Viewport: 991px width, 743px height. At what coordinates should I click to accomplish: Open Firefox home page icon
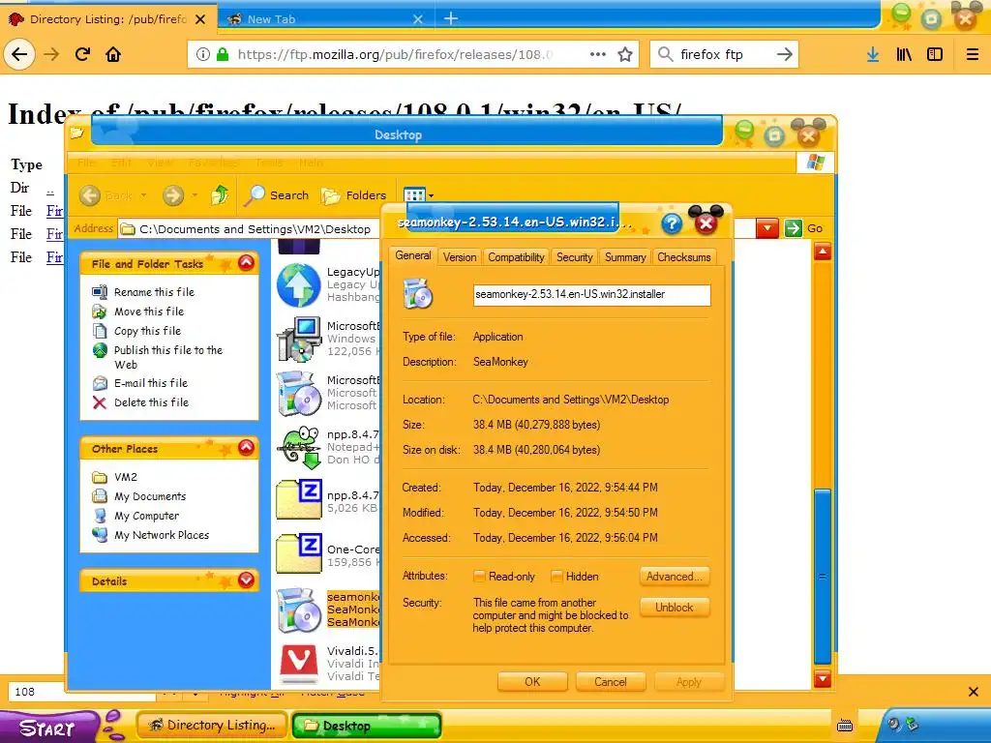pos(113,54)
